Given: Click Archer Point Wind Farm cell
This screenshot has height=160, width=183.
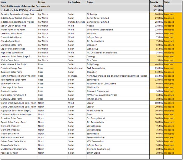Looking at the screenshot, I should [x=19, y=30].
